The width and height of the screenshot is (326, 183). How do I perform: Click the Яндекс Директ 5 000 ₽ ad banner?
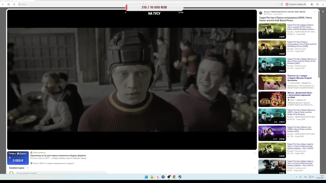[x=18, y=158]
